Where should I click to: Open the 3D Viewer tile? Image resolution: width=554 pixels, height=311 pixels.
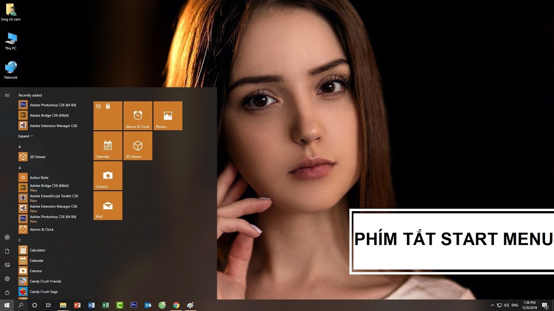point(137,146)
